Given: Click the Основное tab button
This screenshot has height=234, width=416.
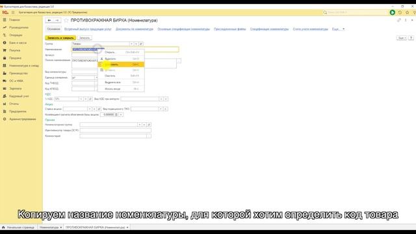Looking at the screenshot, I should click(53, 29).
